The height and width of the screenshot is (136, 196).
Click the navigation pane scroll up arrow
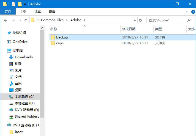pyautogui.click(x=42, y=28)
